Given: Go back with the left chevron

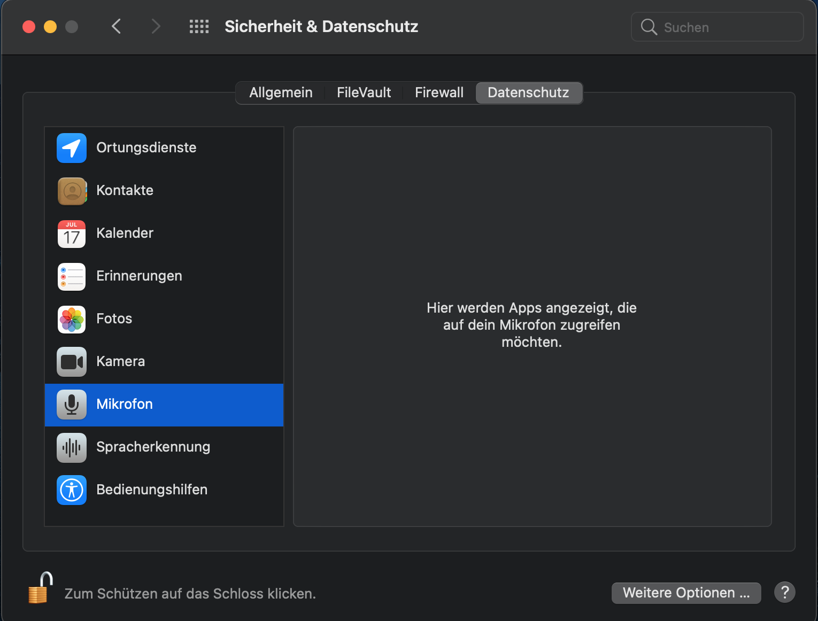Looking at the screenshot, I should click(116, 26).
